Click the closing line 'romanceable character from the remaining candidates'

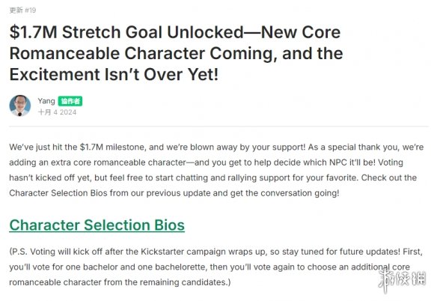[x=120, y=282]
